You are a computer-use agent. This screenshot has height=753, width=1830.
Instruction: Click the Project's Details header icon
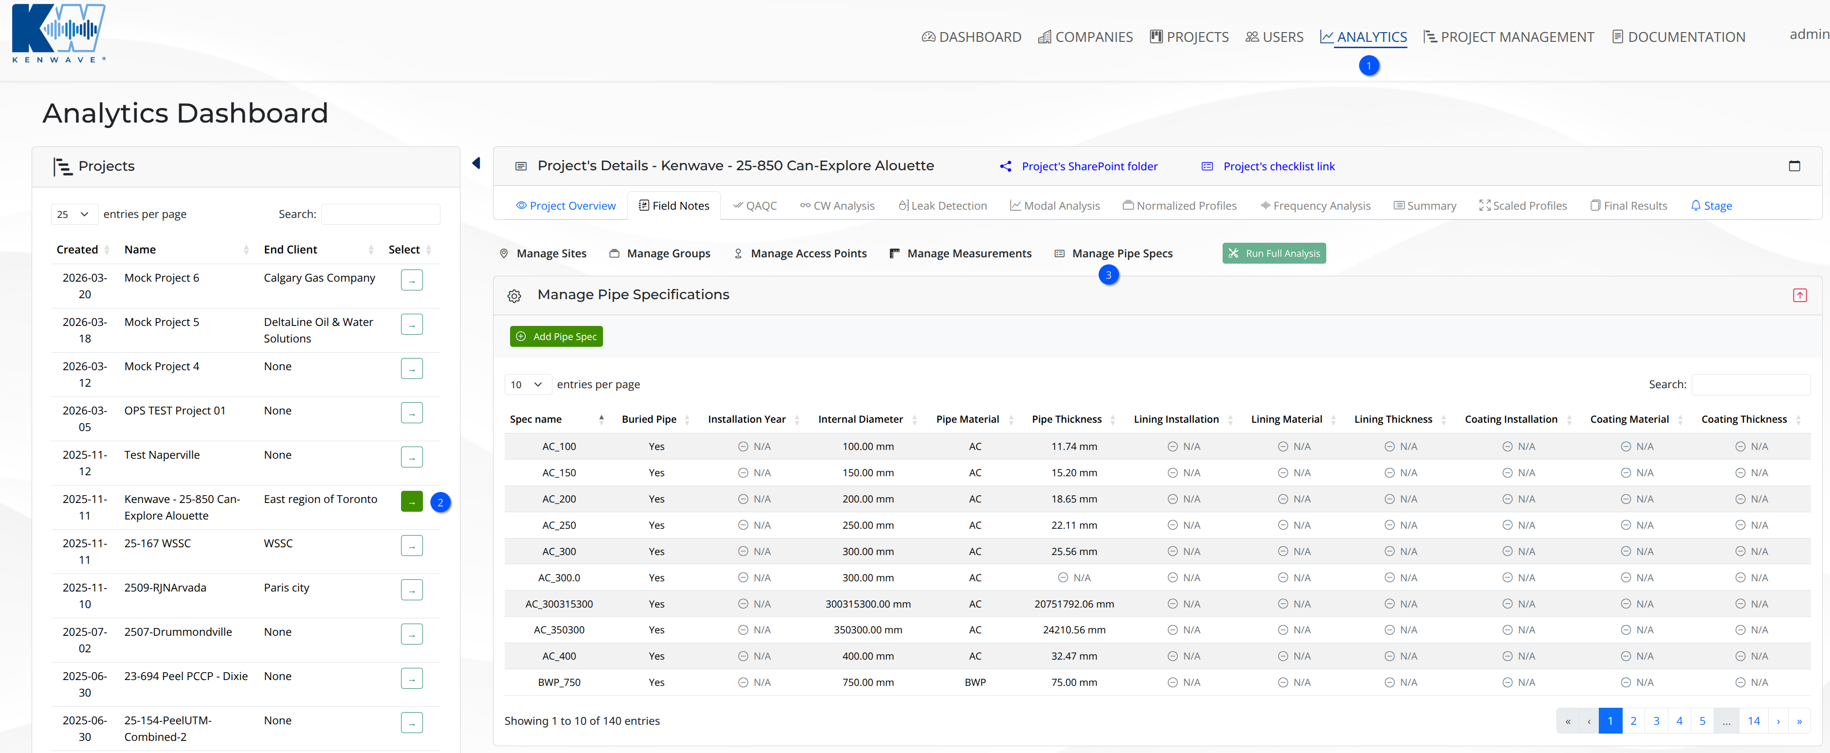click(x=521, y=166)
